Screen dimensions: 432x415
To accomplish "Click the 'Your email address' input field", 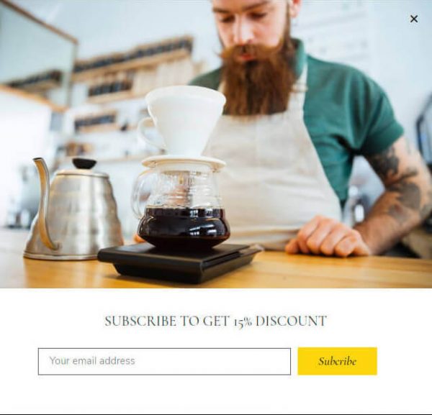I will pyautogui.click(x=164, y=361).
